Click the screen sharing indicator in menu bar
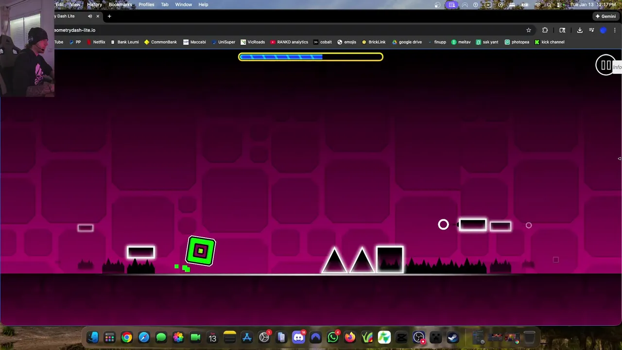 point(452,4)
